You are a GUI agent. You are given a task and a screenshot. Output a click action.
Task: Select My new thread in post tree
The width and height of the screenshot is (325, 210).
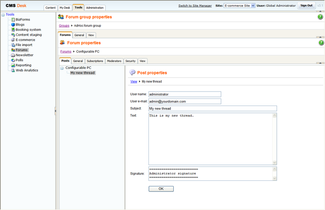[82, 73]
